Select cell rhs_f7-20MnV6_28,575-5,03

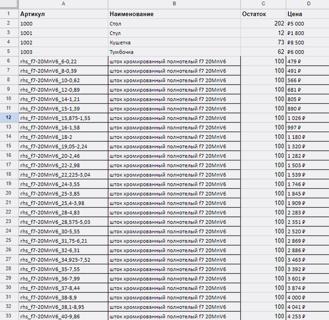63,222
